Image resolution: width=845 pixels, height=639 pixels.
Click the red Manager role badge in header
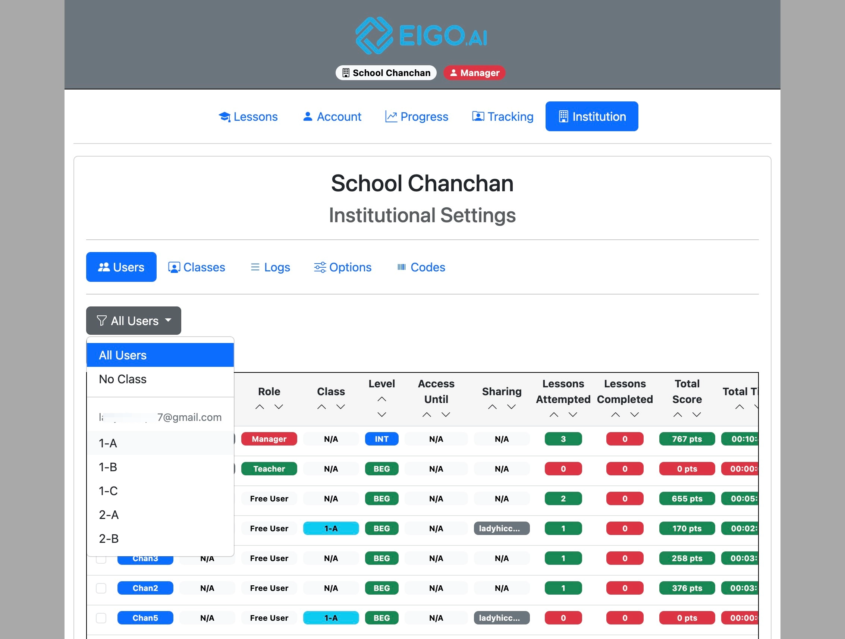point(474,73)
